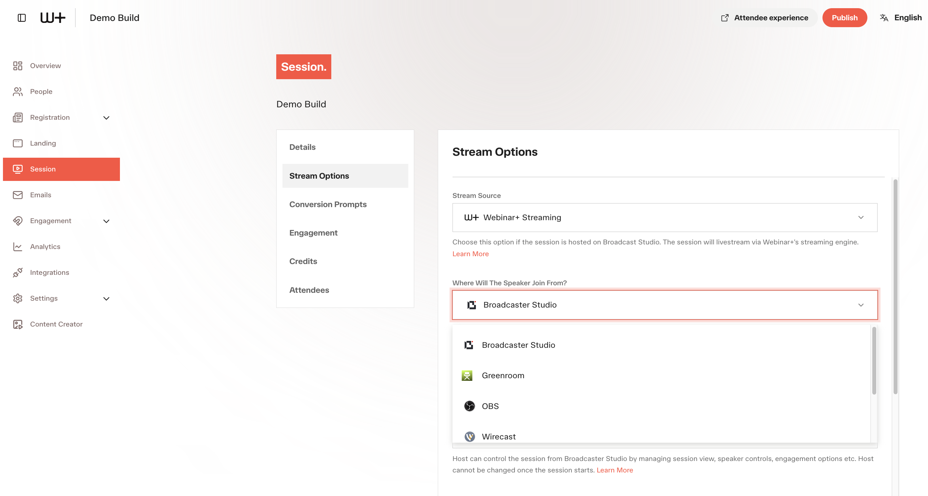Expand the Registration submenu chevron
The image size is (928, 496).
tap(106, 117)
